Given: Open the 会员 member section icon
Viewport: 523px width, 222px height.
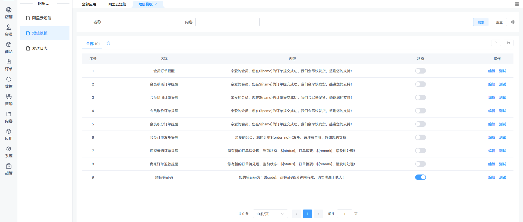Looking at the screenshot, I should tap(9, 27).
